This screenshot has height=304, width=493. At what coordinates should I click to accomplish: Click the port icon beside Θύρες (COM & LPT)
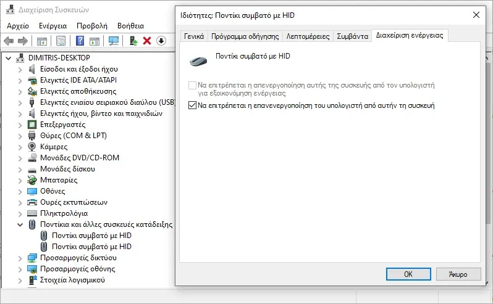[x=32, y=136]
